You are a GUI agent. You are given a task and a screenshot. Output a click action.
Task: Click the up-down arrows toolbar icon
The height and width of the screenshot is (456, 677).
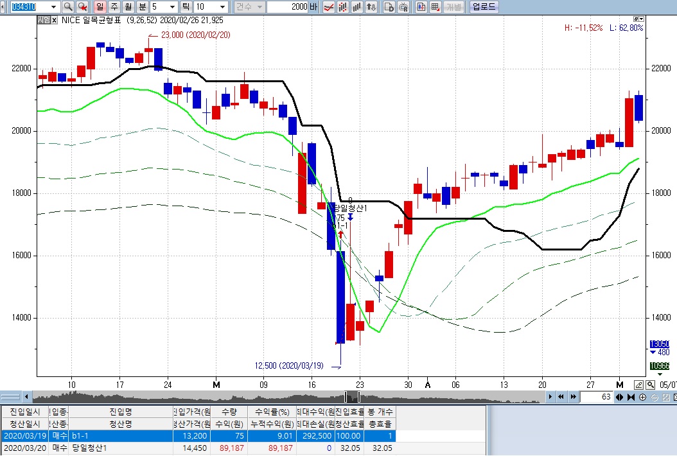pyautogui.click(x=371, y=7)
